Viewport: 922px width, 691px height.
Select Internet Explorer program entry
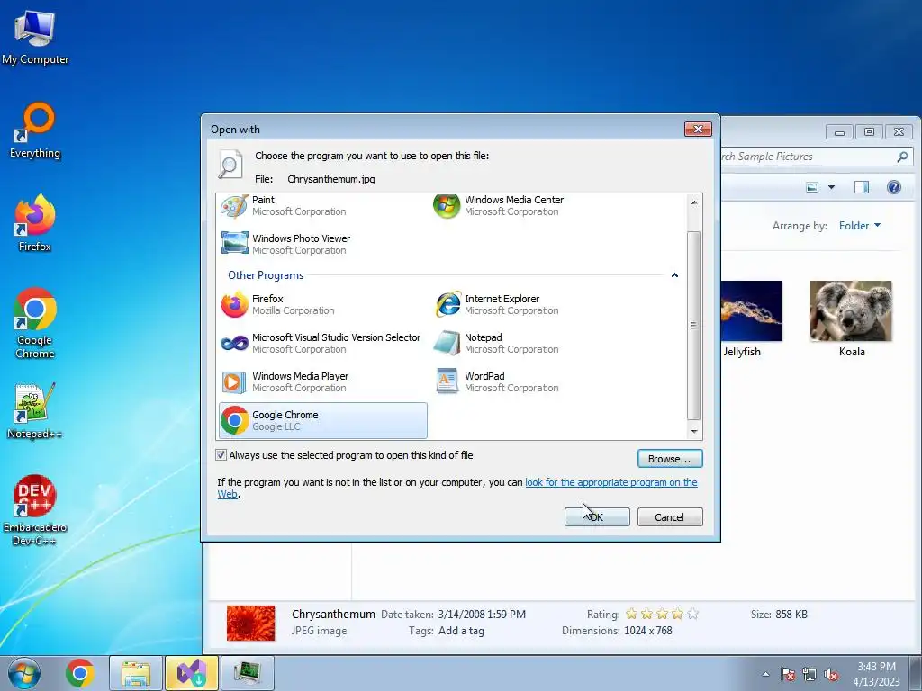[x=535, y=304]
